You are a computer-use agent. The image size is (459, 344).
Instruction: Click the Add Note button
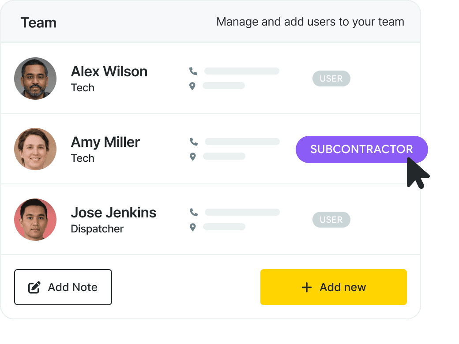63,287
